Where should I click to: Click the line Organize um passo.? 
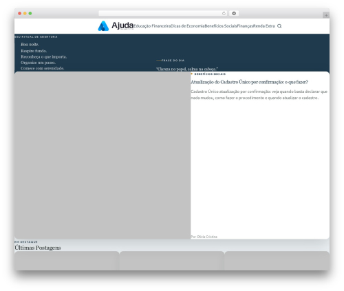click(x=38, y=63)
